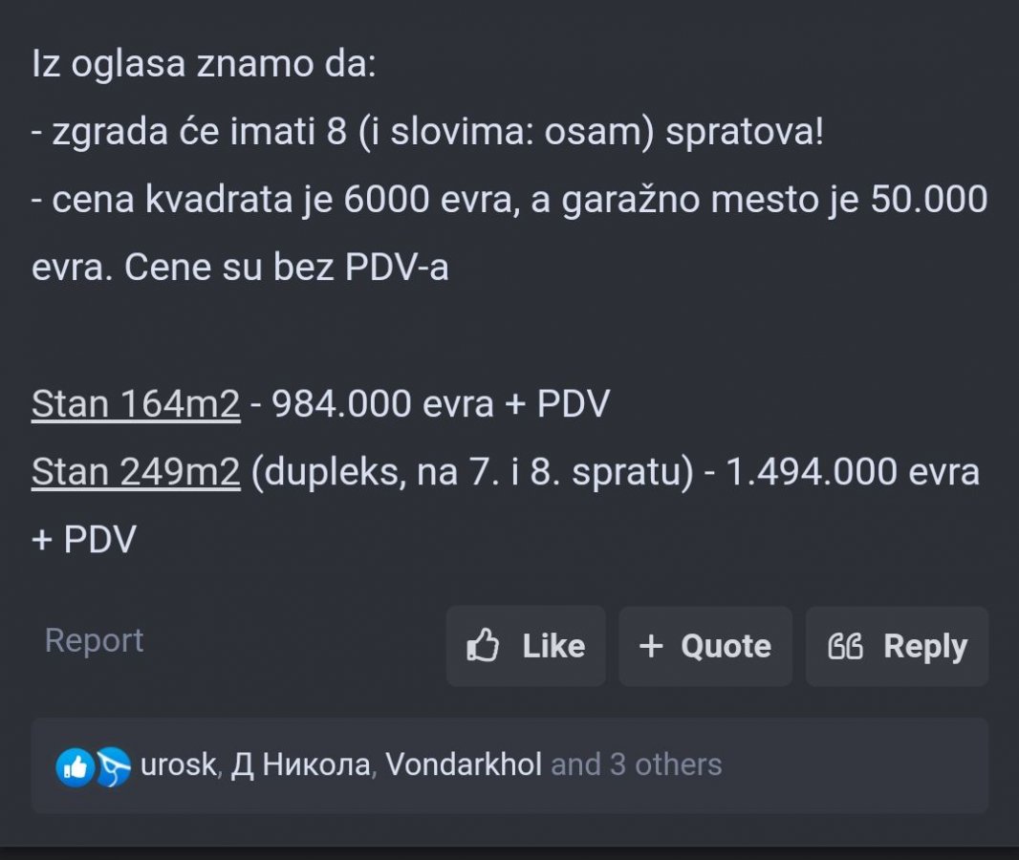The height and width of the screenshot is (860, 1019).
Task: Click the blue thumbs-up reaction icon
Action: pos(75,765)
